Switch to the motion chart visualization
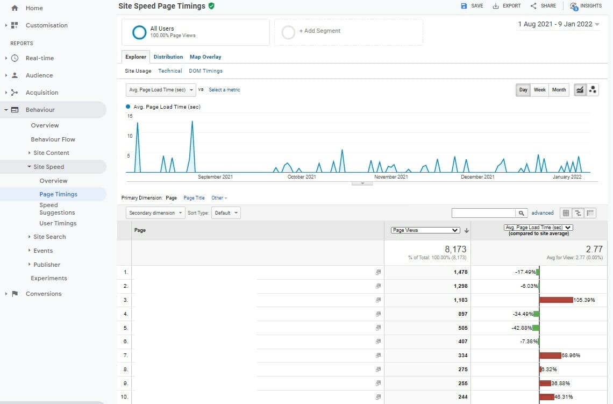This screenshot has width=613, height=404. pyautogui.click(x=593, y=90)
